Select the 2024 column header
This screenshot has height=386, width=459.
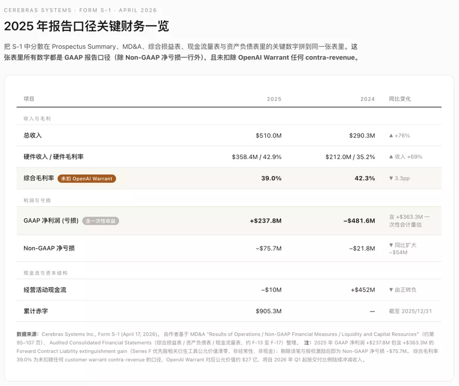point(367,99)
